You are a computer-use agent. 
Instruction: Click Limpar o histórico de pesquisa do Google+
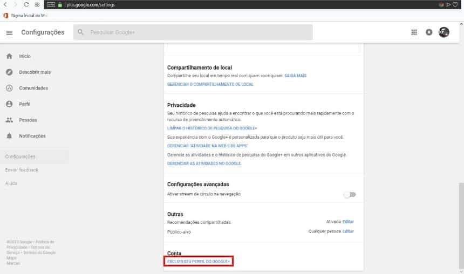coord(212,128)
